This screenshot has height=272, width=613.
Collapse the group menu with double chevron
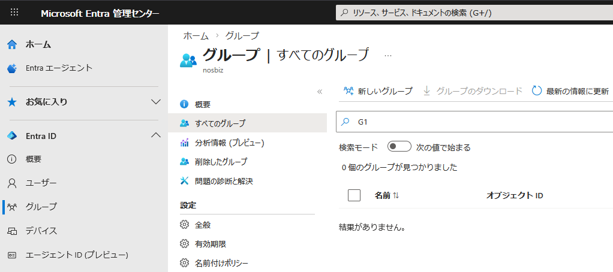[x=320, y=92]
